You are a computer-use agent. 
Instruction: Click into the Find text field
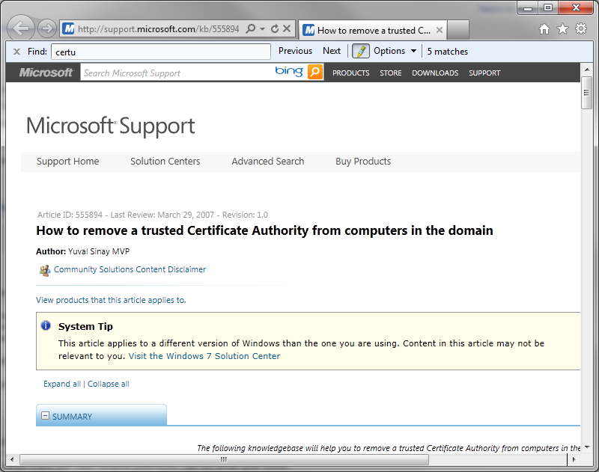click(x=161, y=52)
